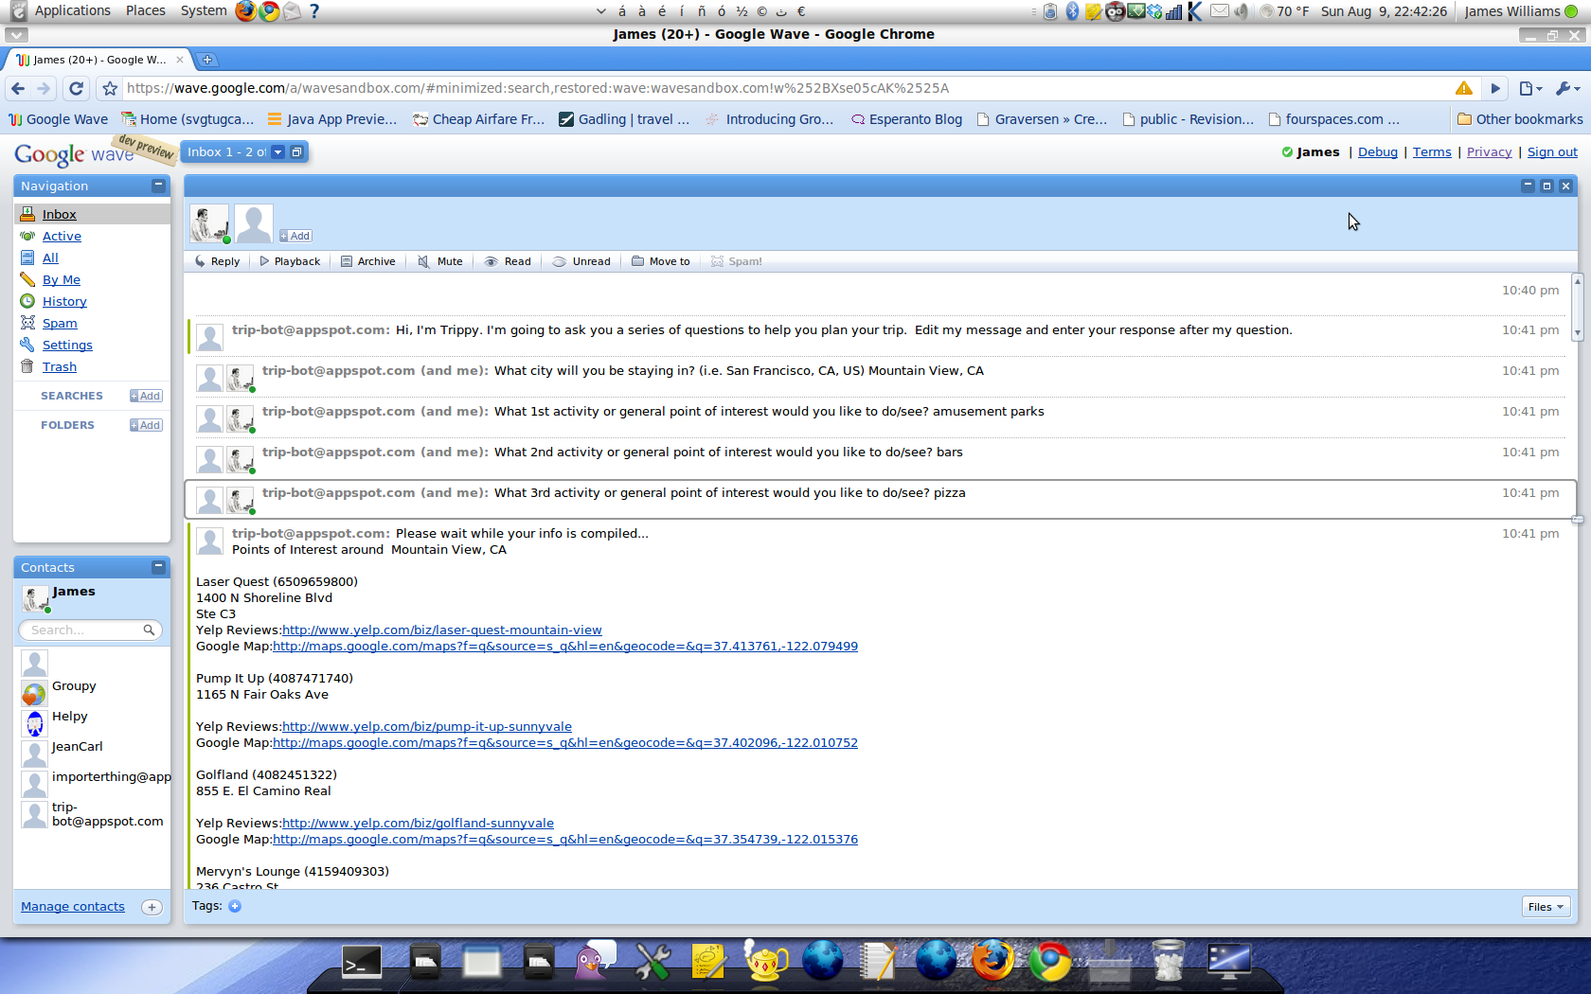Open the Pump It Up Google Map link
Image resolution: width=1591 pixels, height=994 pixels.
[x=565, y=743]
